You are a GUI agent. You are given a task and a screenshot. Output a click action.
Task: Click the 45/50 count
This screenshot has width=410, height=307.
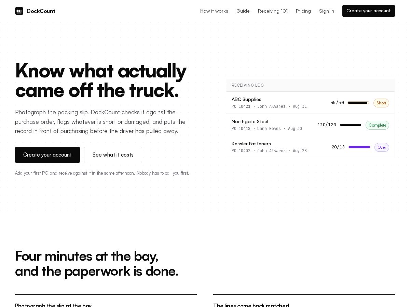coord(337,103)
